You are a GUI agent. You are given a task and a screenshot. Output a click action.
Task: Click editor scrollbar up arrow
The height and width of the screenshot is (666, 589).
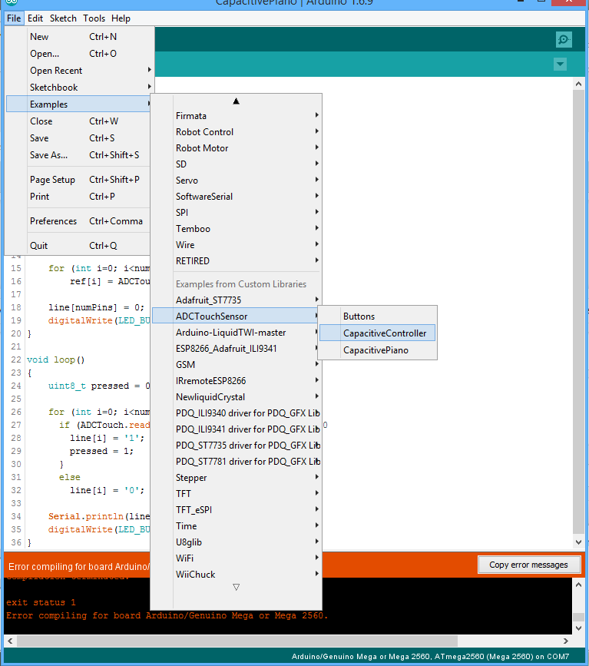[578, 84]
